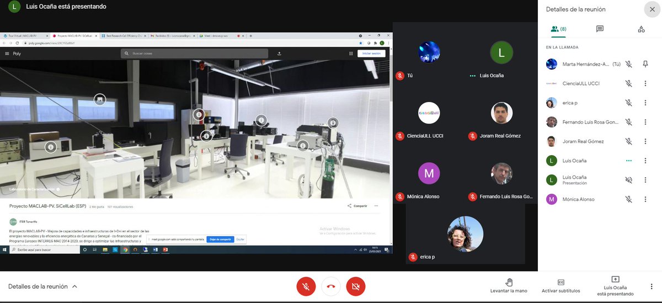This screenshot has width=662, height=303.
Task: Toggle the camera on/off button
Action: (356, 286)
